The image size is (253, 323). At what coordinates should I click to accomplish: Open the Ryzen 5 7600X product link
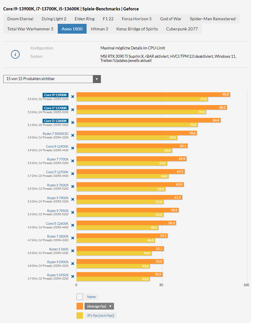(58, 185)
